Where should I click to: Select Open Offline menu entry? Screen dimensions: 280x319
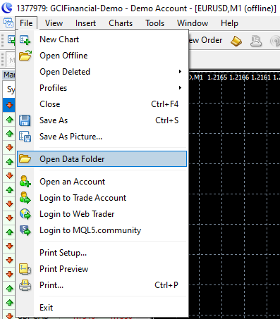tap(102, 56)
